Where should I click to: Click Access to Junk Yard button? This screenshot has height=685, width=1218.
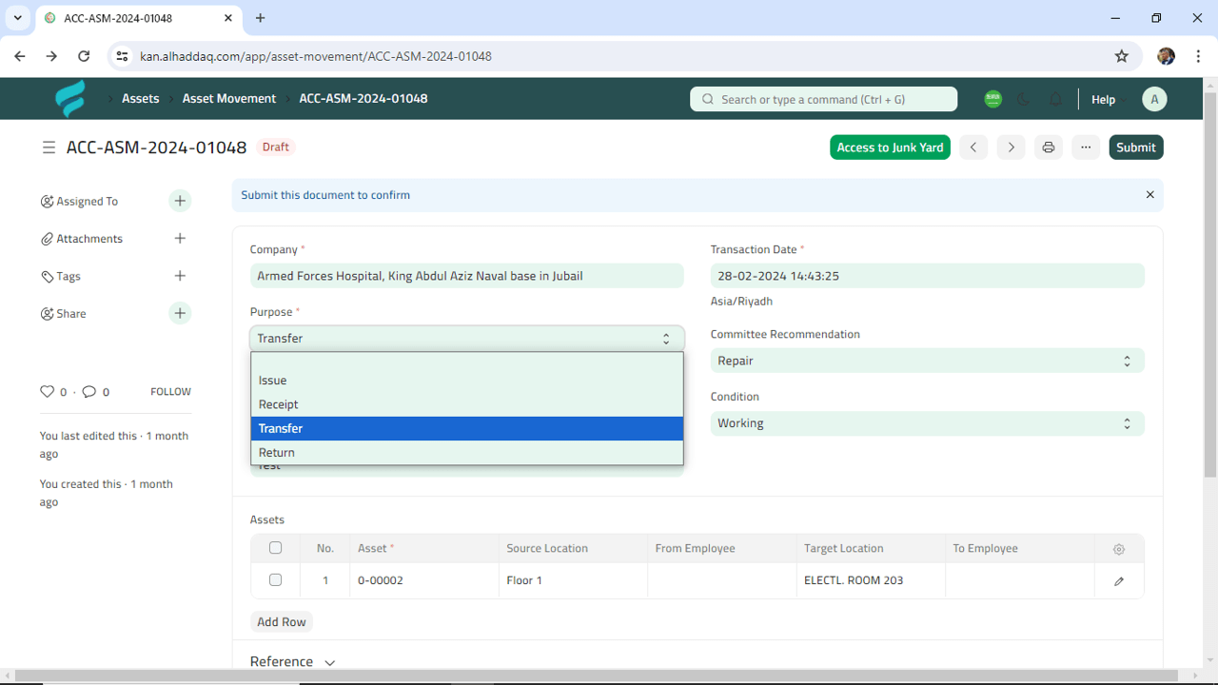click(x=890, y=147)
